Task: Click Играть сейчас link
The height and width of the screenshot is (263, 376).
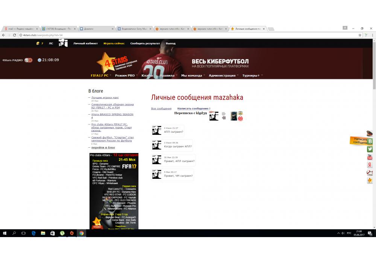Action: pyautogui.click(x=114, y=44)
